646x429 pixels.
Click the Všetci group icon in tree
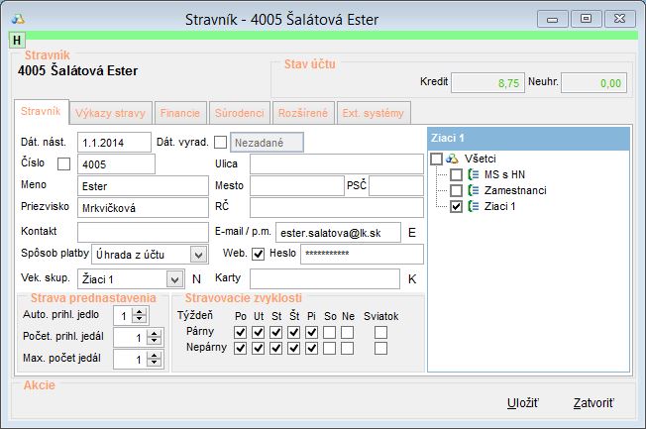(453, 159)
